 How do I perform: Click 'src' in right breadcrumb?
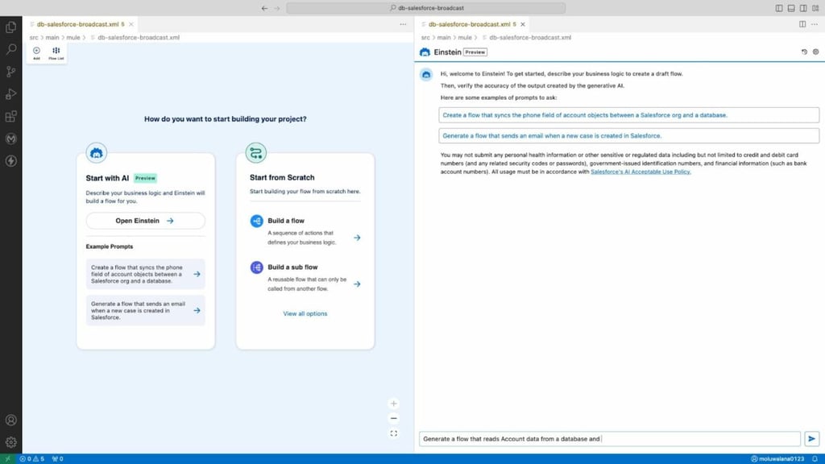425,37
